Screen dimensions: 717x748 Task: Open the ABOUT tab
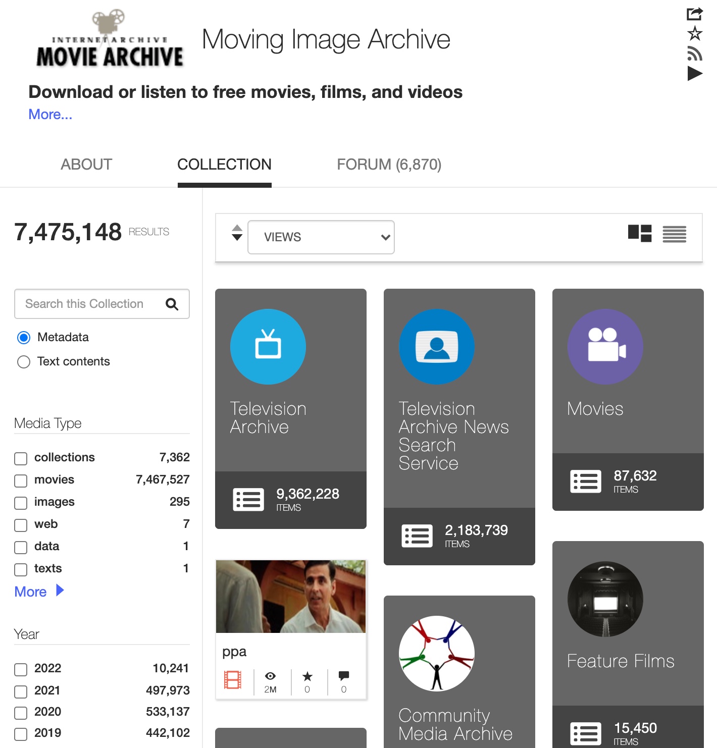[86, 165]
